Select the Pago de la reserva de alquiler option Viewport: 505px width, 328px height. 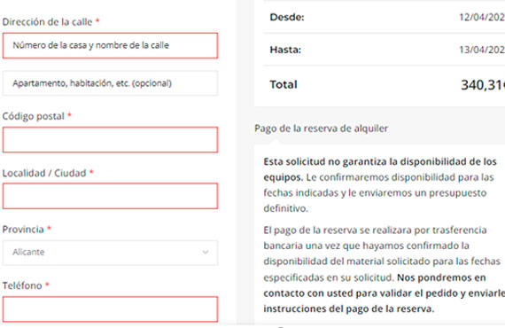[x=321, y=129]
